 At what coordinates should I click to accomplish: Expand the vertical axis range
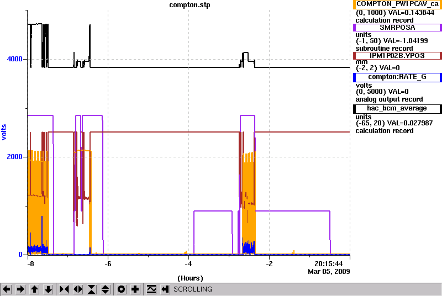105,289
